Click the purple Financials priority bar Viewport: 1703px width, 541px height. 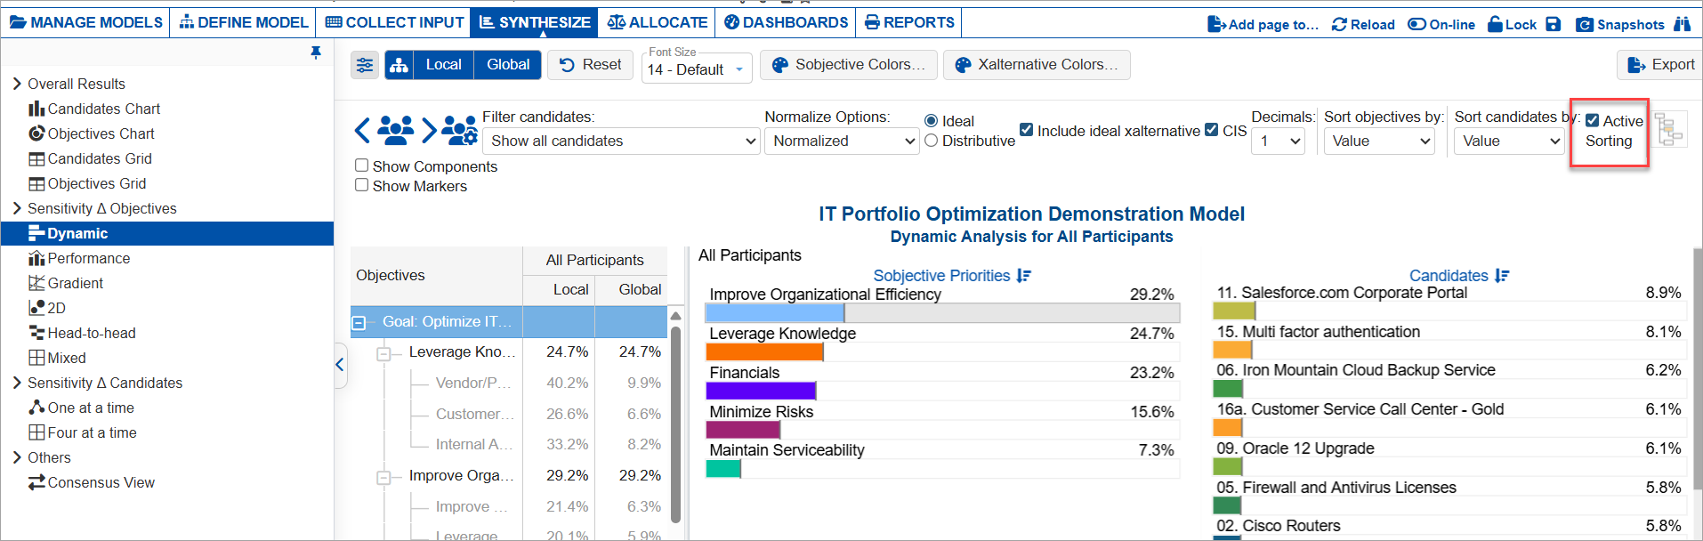[761, 391]
